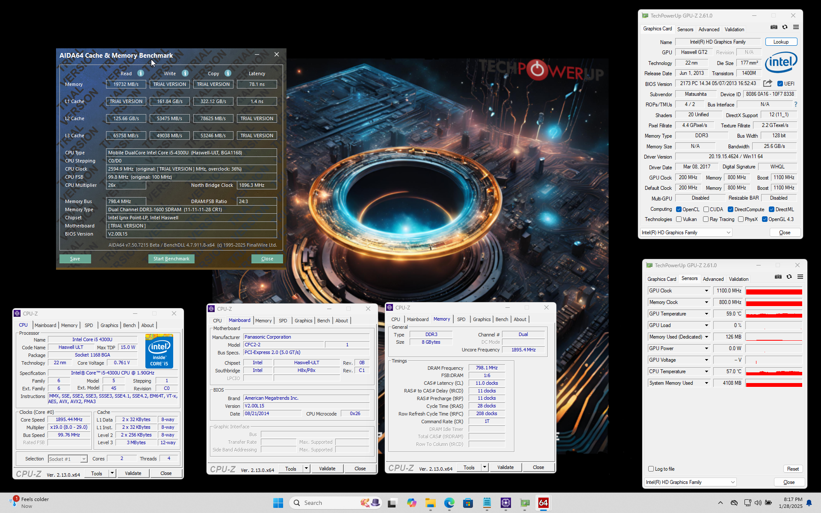This screenshot has width=821, height=513.
Task: Enable Log to file in GPU-Z Sensors
Action: coord(651,469)
